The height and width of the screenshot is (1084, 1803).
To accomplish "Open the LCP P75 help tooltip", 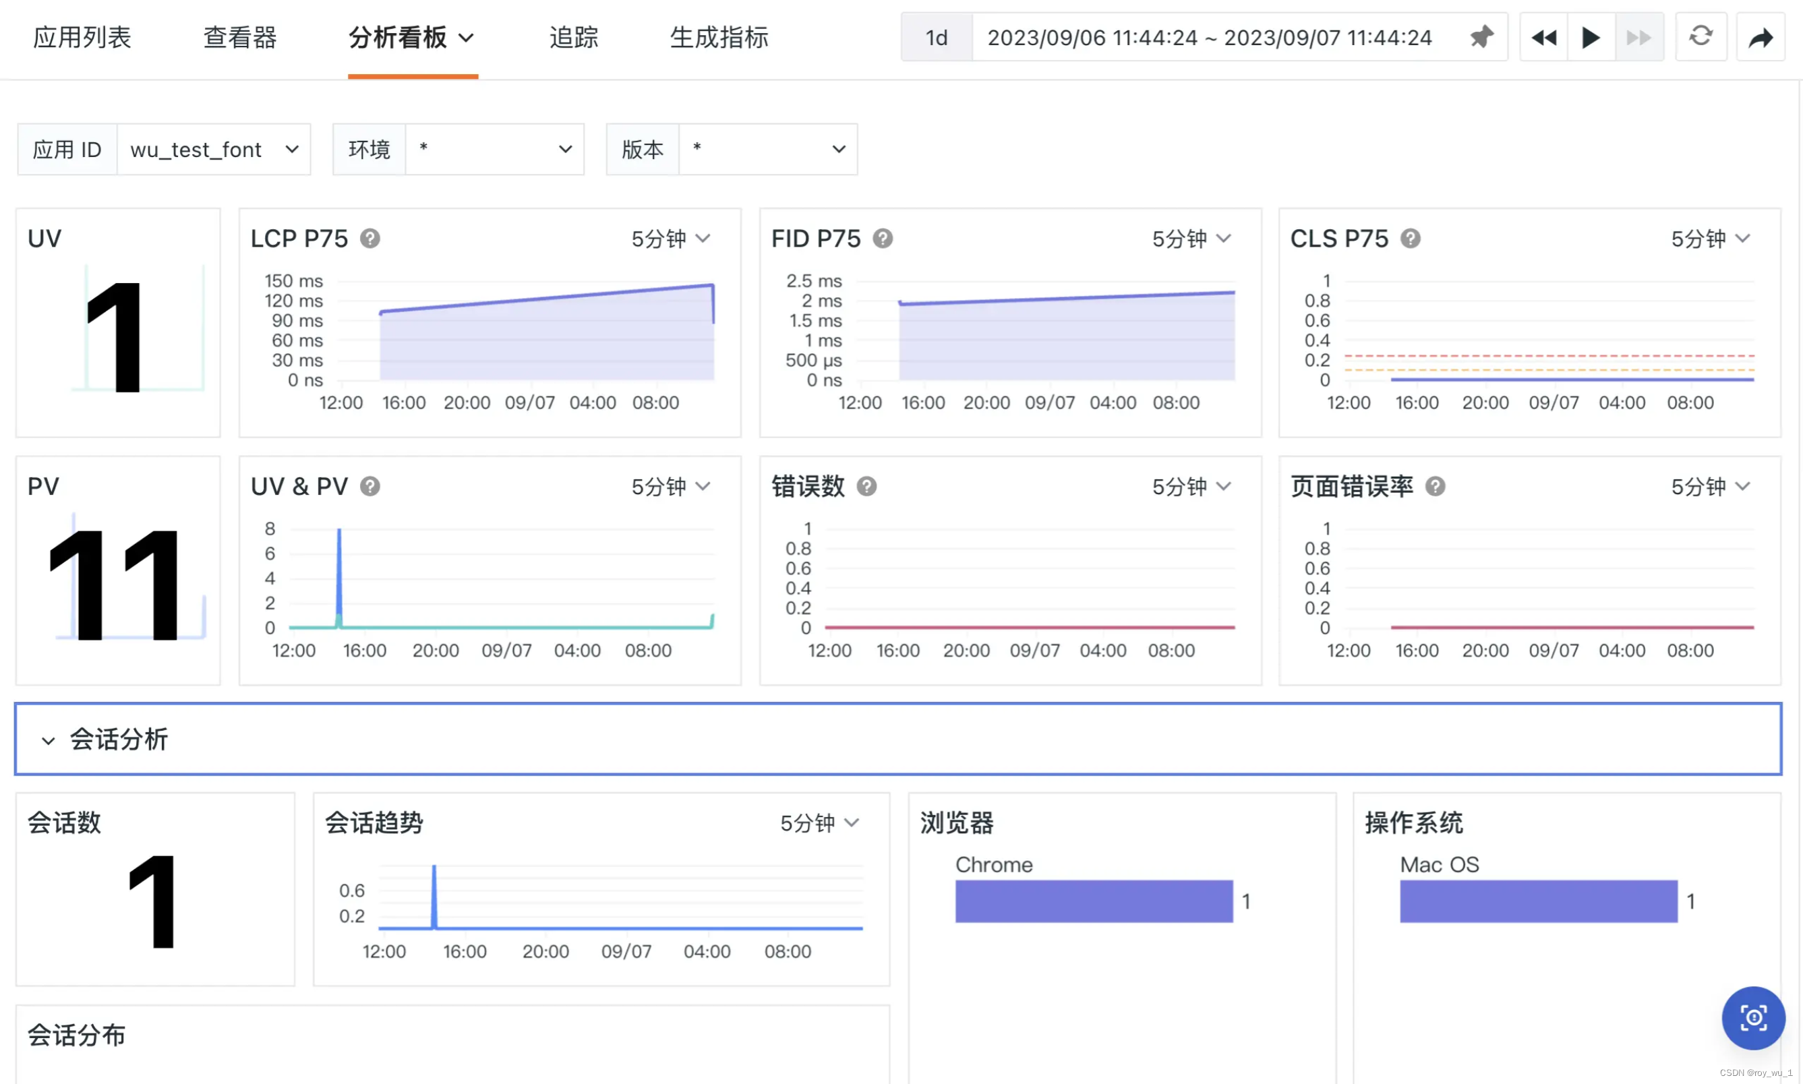I will coord(370,238).
